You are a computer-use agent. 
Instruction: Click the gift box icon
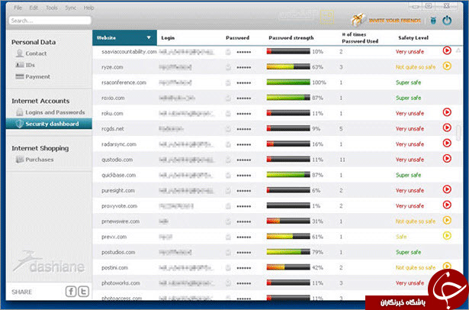[358, 20]
